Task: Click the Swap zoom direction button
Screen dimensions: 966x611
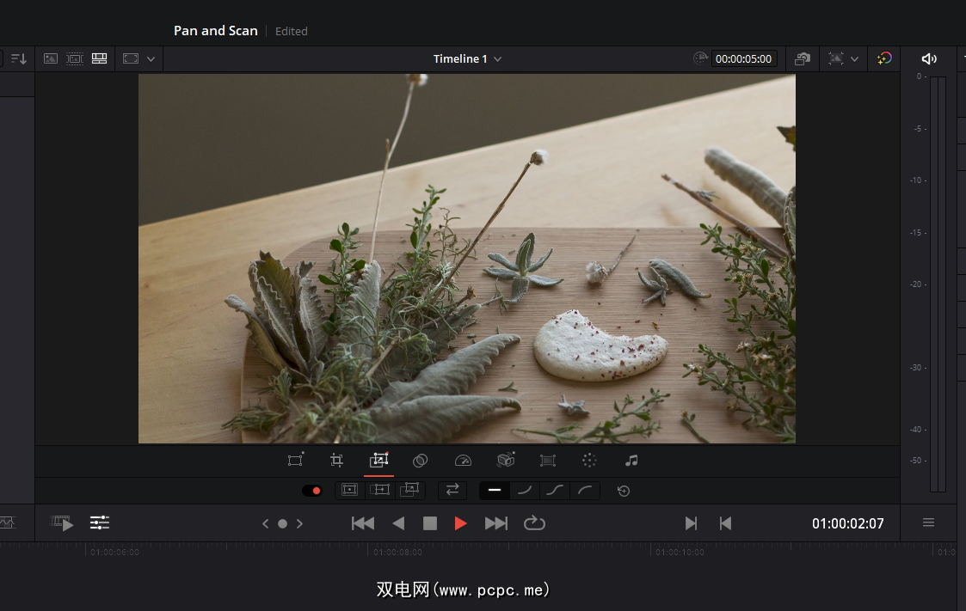Action: tap(452, 491)
